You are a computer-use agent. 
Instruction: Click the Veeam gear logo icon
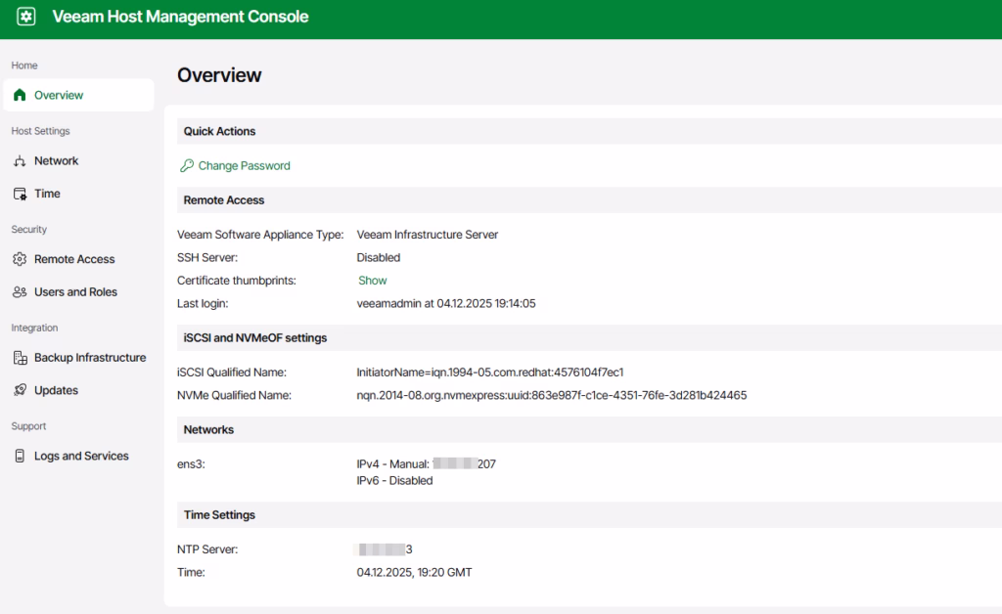coord(26,17)
